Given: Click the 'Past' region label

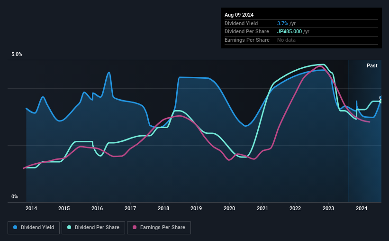Looking at the screenshot, I should pos(372,65).
